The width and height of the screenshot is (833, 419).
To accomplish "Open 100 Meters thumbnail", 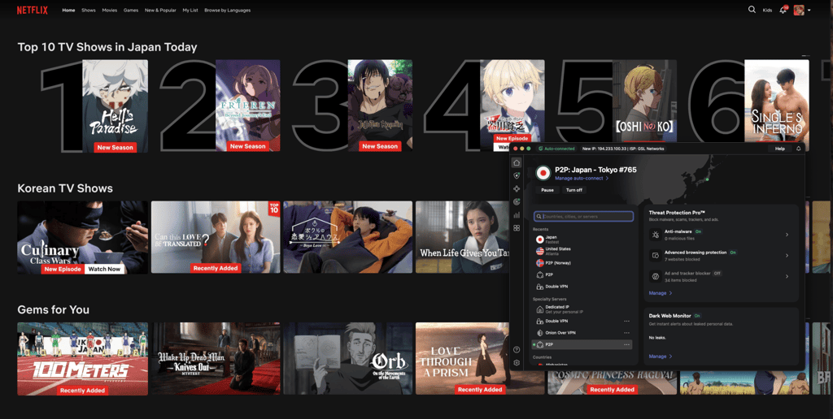I will [82, 359].
